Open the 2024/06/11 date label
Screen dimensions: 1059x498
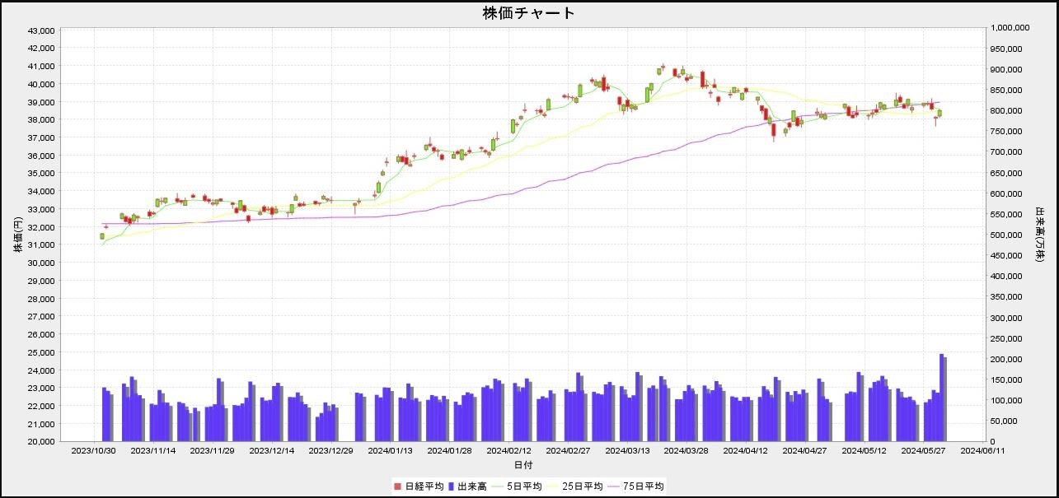coord(982,451)
